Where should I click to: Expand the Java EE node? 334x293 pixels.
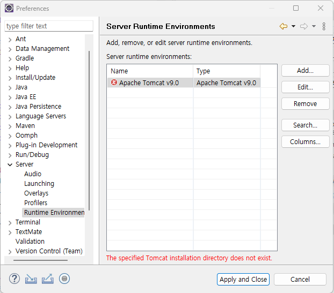(x=10, y=97)
